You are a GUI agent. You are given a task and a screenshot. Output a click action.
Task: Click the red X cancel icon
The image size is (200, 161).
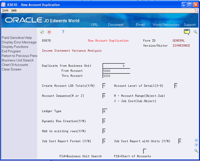point(49,32)
